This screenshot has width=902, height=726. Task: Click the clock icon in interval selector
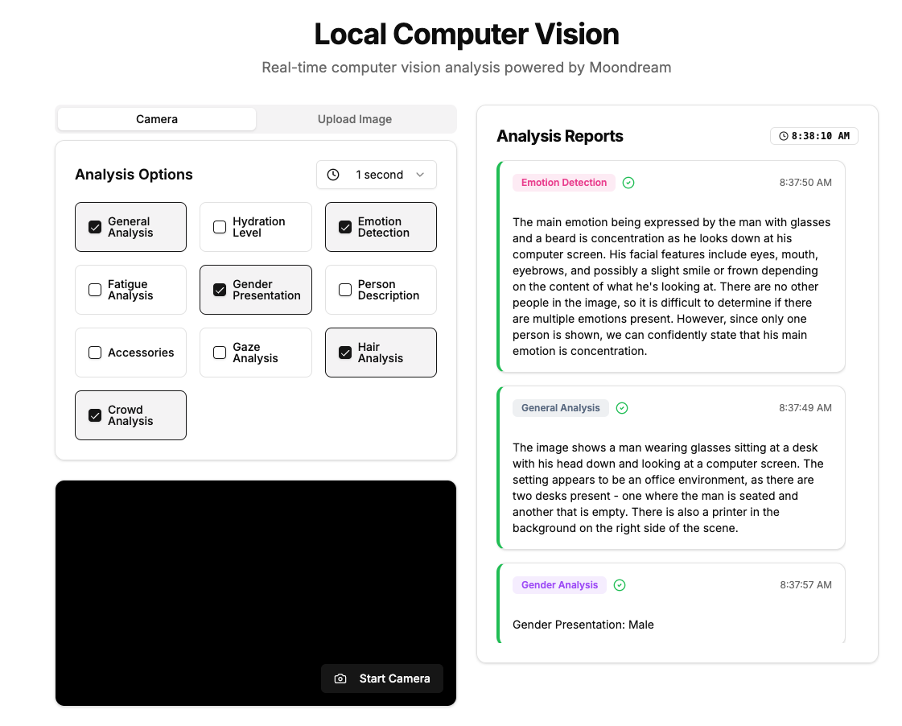(x=333, y=175)
